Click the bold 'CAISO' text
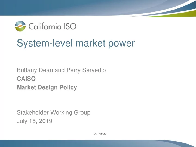Image resolution: width=196 pixels, height=147 pixels. pyautogui.click(x=26, y=79)
